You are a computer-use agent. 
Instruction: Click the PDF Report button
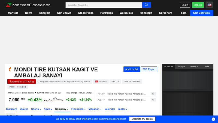[x=149, y=69]
